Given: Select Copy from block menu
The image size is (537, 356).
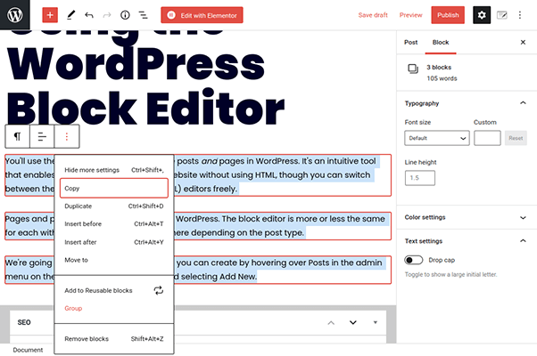Looking at the screenshot, I should (x=114, y=189).
